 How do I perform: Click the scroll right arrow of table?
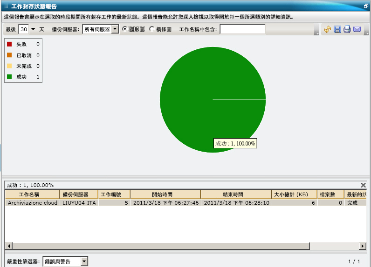coord(363,246)
